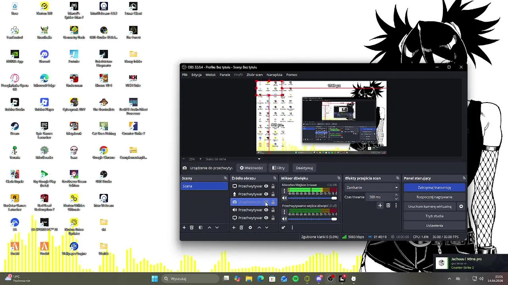Lock the Urządzenie do source
Viewport: 508px width, 285px height.
point(273,202)
